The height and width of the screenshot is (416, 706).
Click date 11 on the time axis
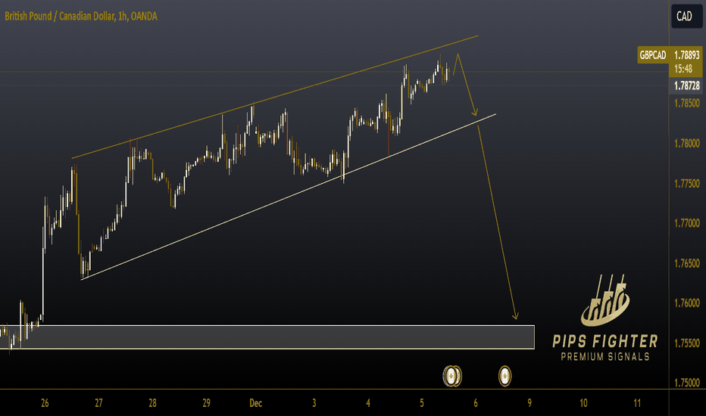coord(637,403)
